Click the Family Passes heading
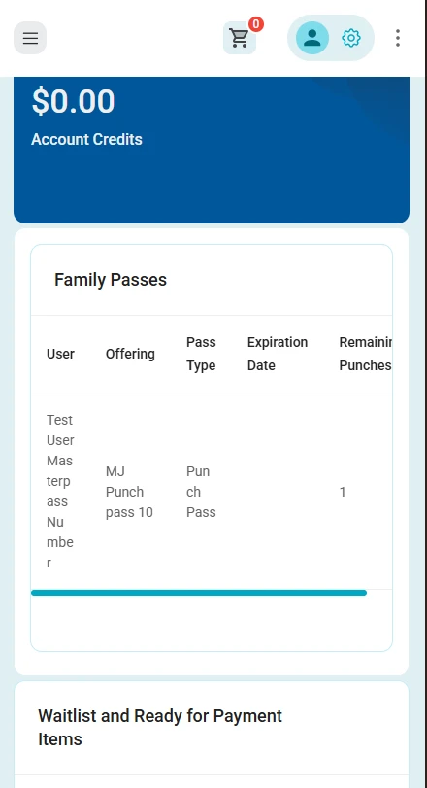The height and width of the screenshot is (788, 427). coord(111,280)
